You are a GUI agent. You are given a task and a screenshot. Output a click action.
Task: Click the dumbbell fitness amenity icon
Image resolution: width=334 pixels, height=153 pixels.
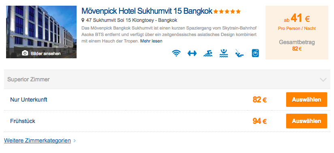192,53
